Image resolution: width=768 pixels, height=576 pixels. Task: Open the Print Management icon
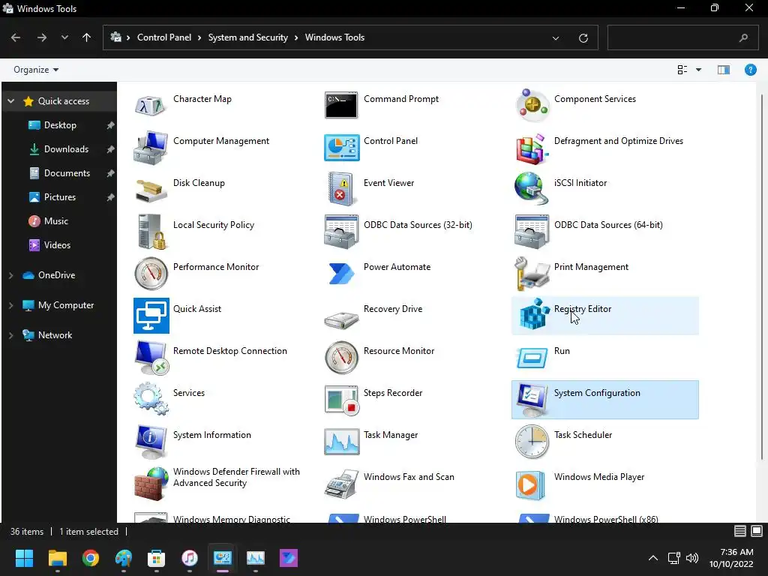532,273
